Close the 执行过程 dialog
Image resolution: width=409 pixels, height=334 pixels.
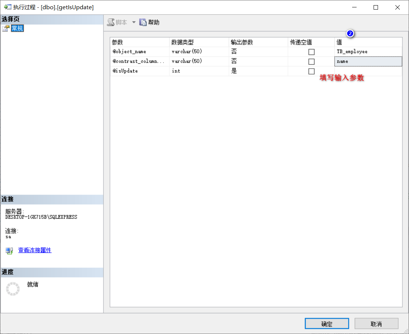[x=397, y=7]
